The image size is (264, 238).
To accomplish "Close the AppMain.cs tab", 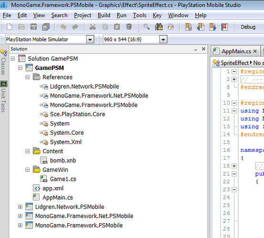I will (x=255, y=51).
